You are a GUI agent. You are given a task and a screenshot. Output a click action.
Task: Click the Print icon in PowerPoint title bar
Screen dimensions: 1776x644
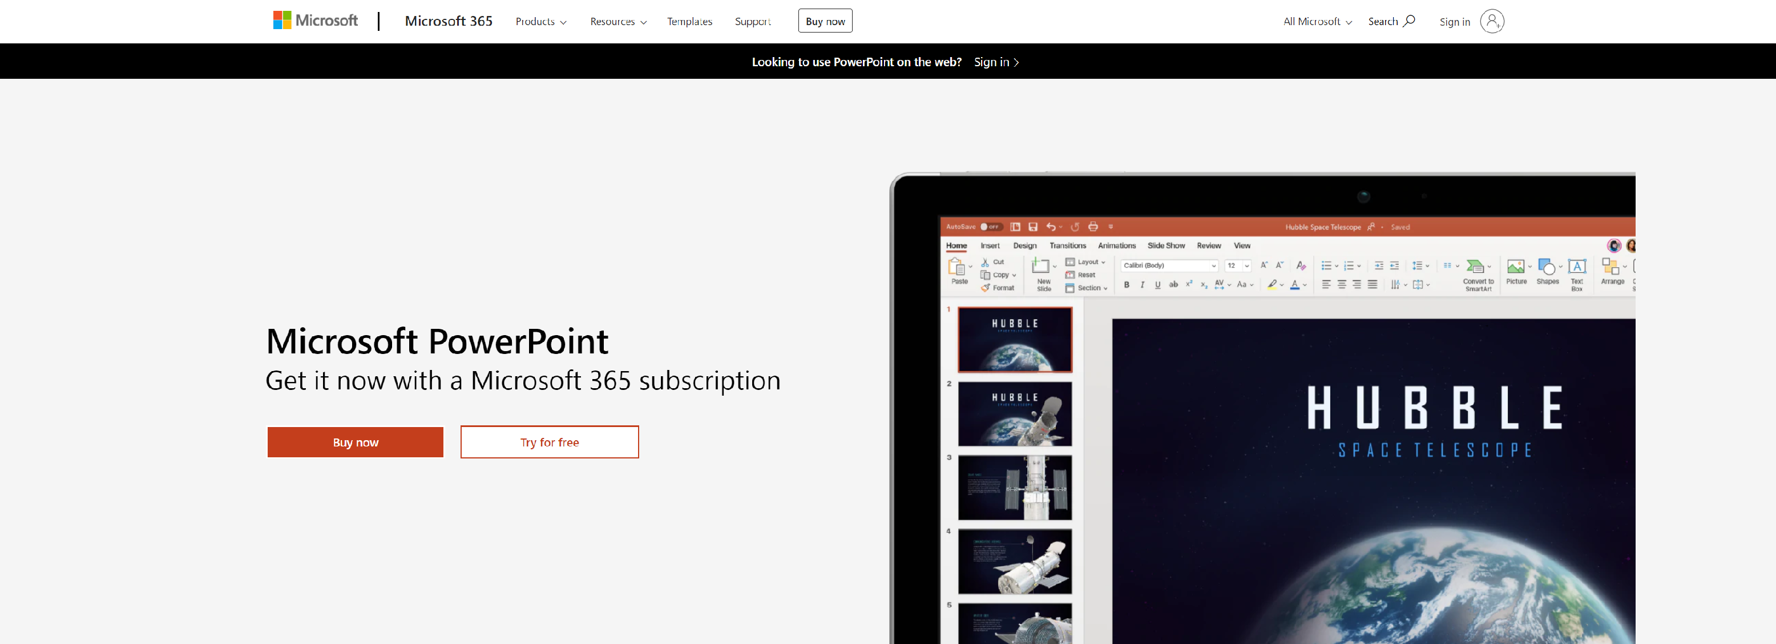pos(1093,227)
